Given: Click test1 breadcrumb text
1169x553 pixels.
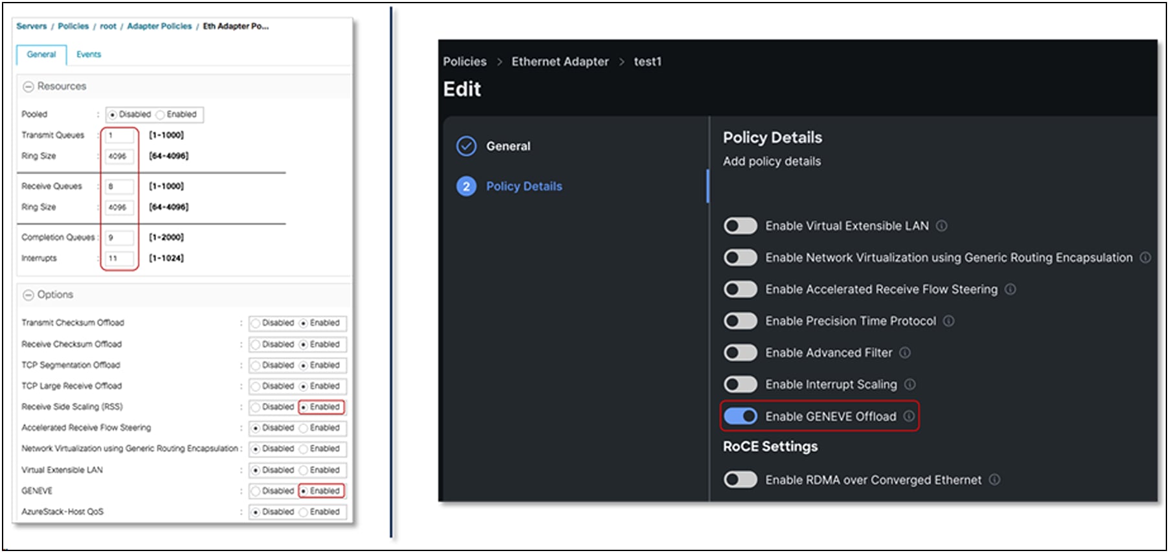Looking at the screenshot, I should 647,62.
